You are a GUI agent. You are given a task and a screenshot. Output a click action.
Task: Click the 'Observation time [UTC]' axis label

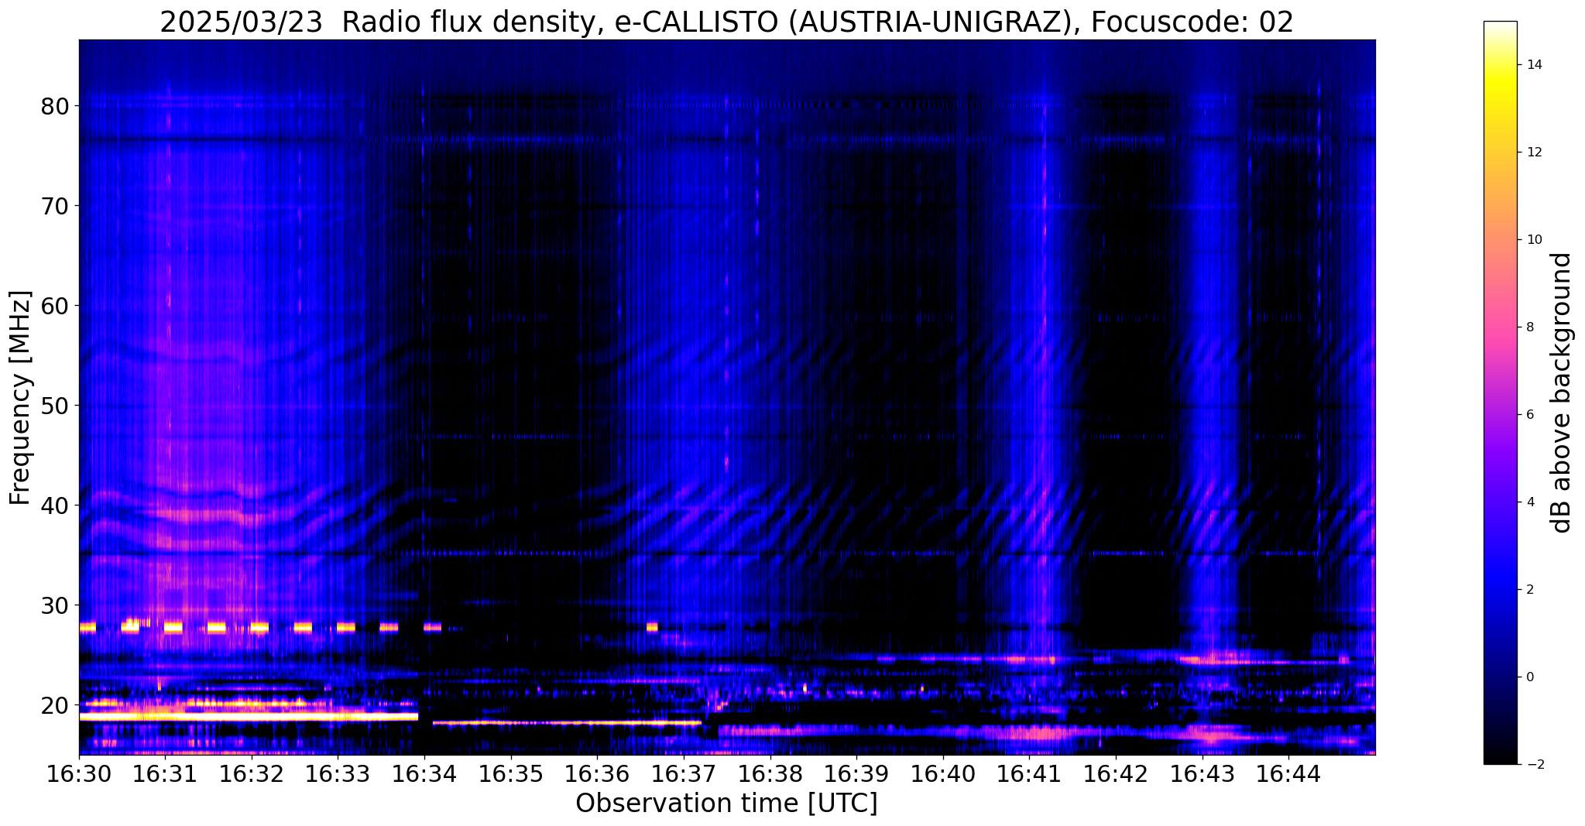[726, 803]
